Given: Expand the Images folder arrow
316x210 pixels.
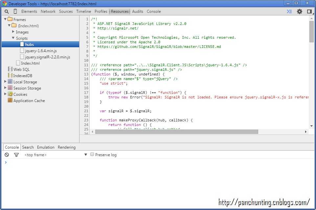Looking at the screenshot, I should pyautogui.click(x=13, y=31).
